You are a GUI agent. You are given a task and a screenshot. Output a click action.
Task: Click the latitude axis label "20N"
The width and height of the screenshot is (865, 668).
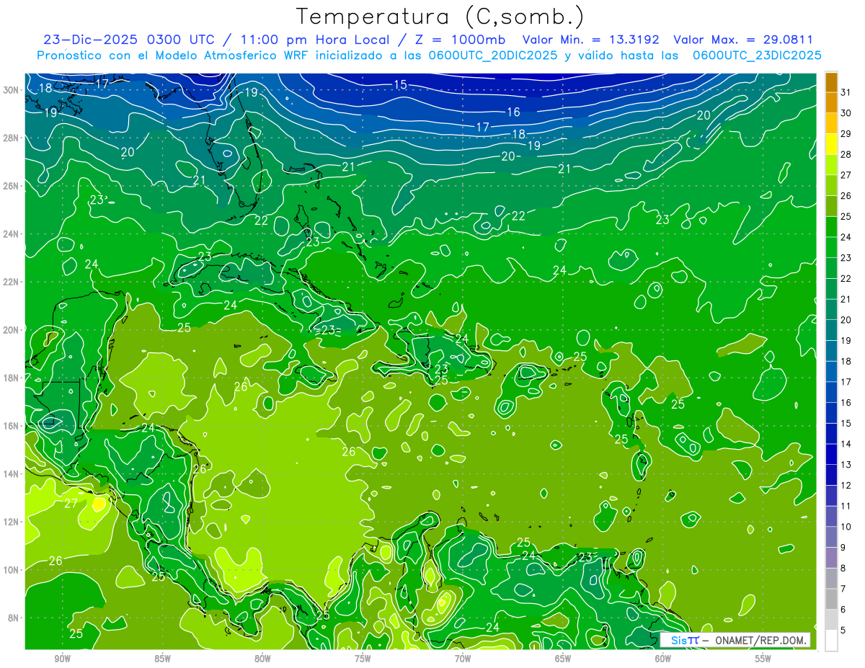coord(11,330)
